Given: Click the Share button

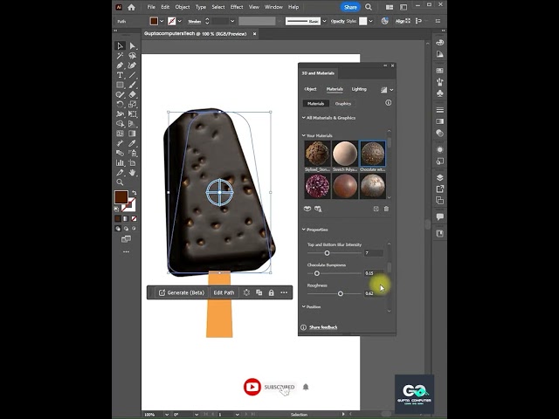Looking at the screenshot, I should [x=350, y=7].
